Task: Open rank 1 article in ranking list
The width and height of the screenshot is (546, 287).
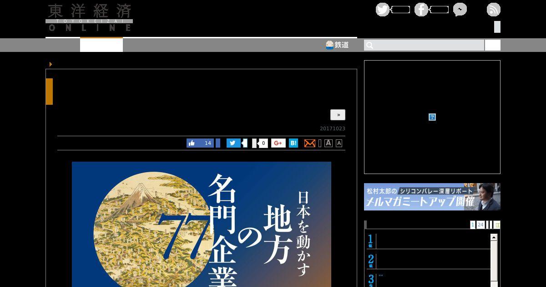Action: [x=429, y=241]
